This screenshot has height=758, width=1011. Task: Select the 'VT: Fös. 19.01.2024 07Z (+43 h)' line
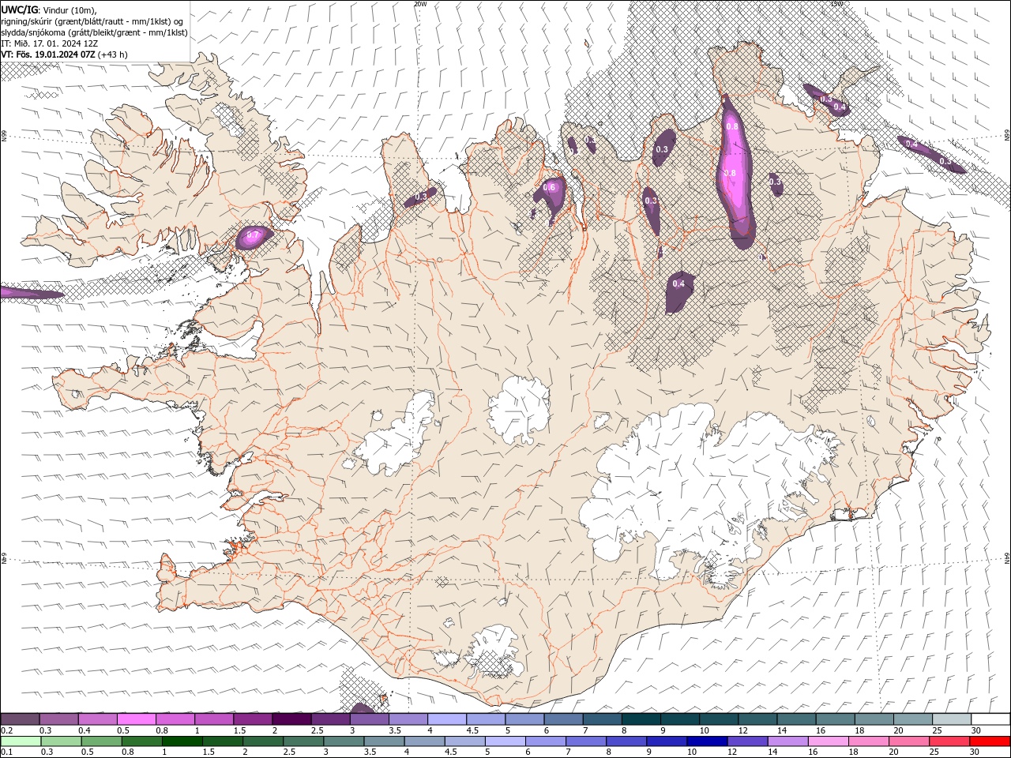coord(64,54)
